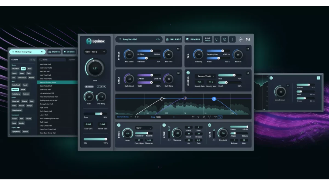
Task: Click the Early Gain -9.0 dB field
Action: (x=89, y=124)
